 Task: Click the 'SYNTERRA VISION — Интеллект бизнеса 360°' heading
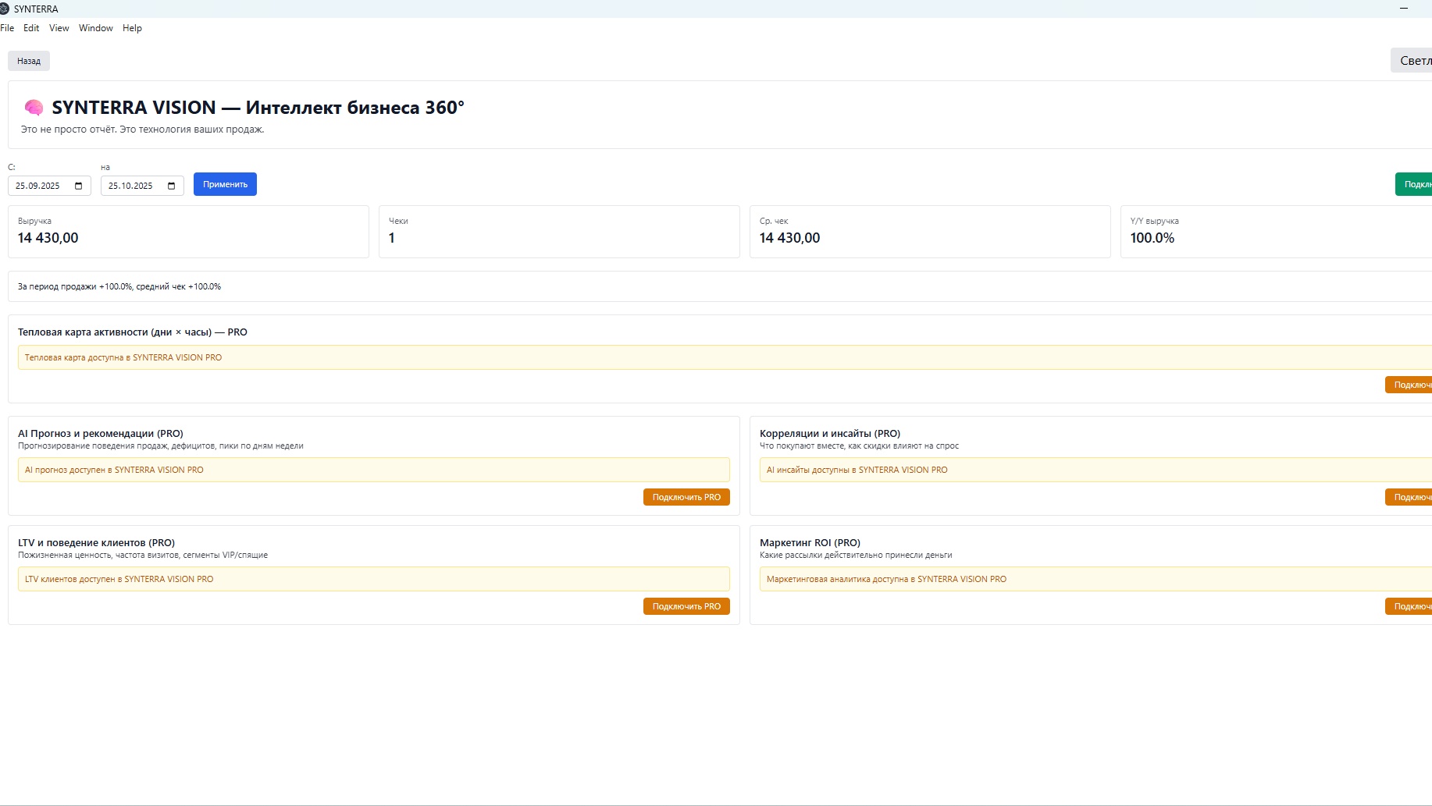pos(258,108)
